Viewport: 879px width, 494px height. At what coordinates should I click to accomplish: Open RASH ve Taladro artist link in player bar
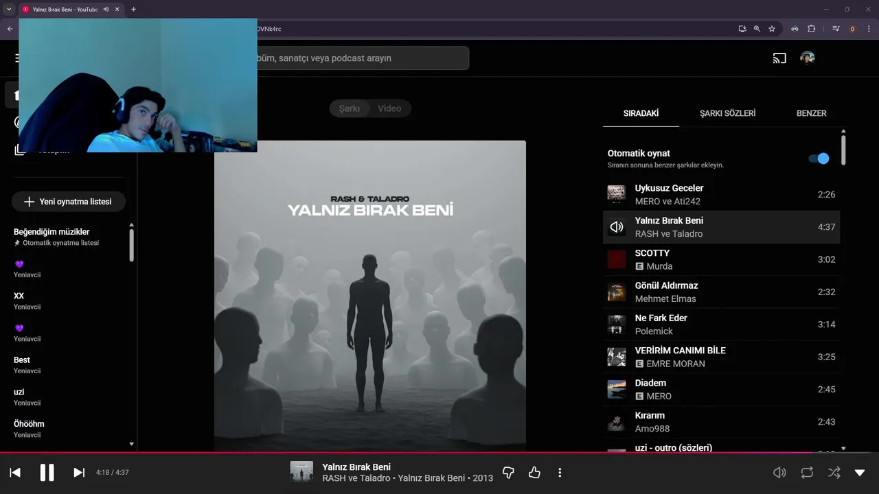coord(356,478)
